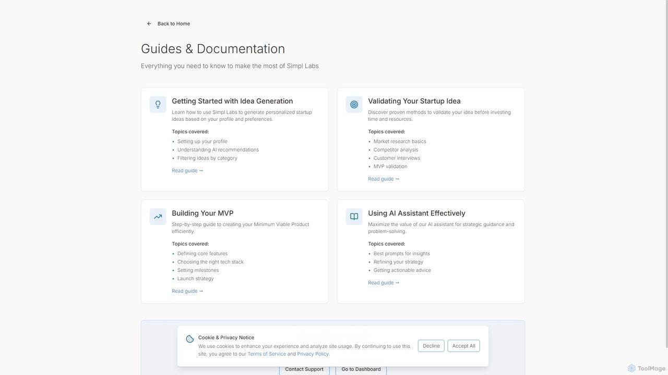Screen dimensions: 668x375
Task: Open Read guide for Using AI Assistant Effectively
Action: [384, 283]
